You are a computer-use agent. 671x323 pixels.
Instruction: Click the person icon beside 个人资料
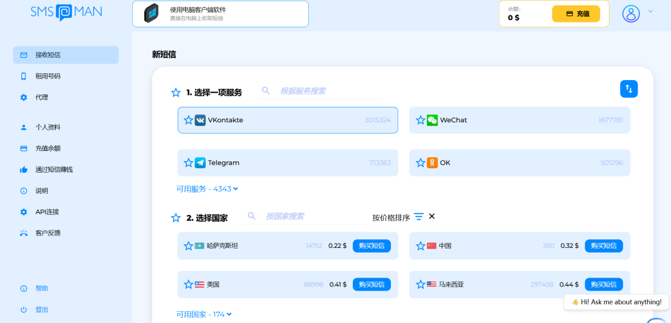[24, 127]
